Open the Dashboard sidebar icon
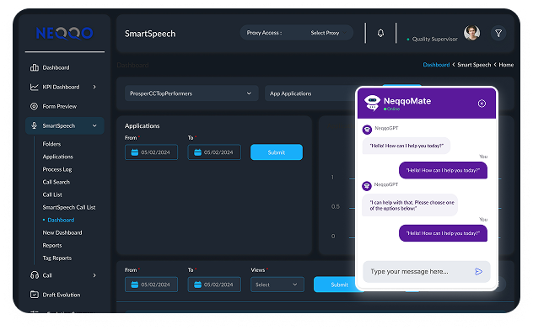 coord(35,67)
